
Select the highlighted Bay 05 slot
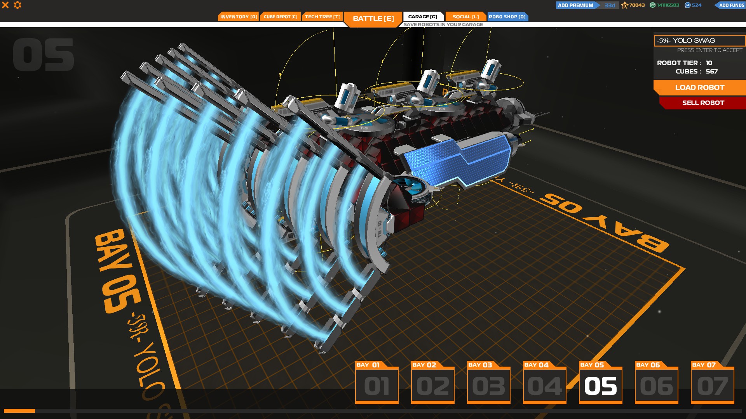600,383
